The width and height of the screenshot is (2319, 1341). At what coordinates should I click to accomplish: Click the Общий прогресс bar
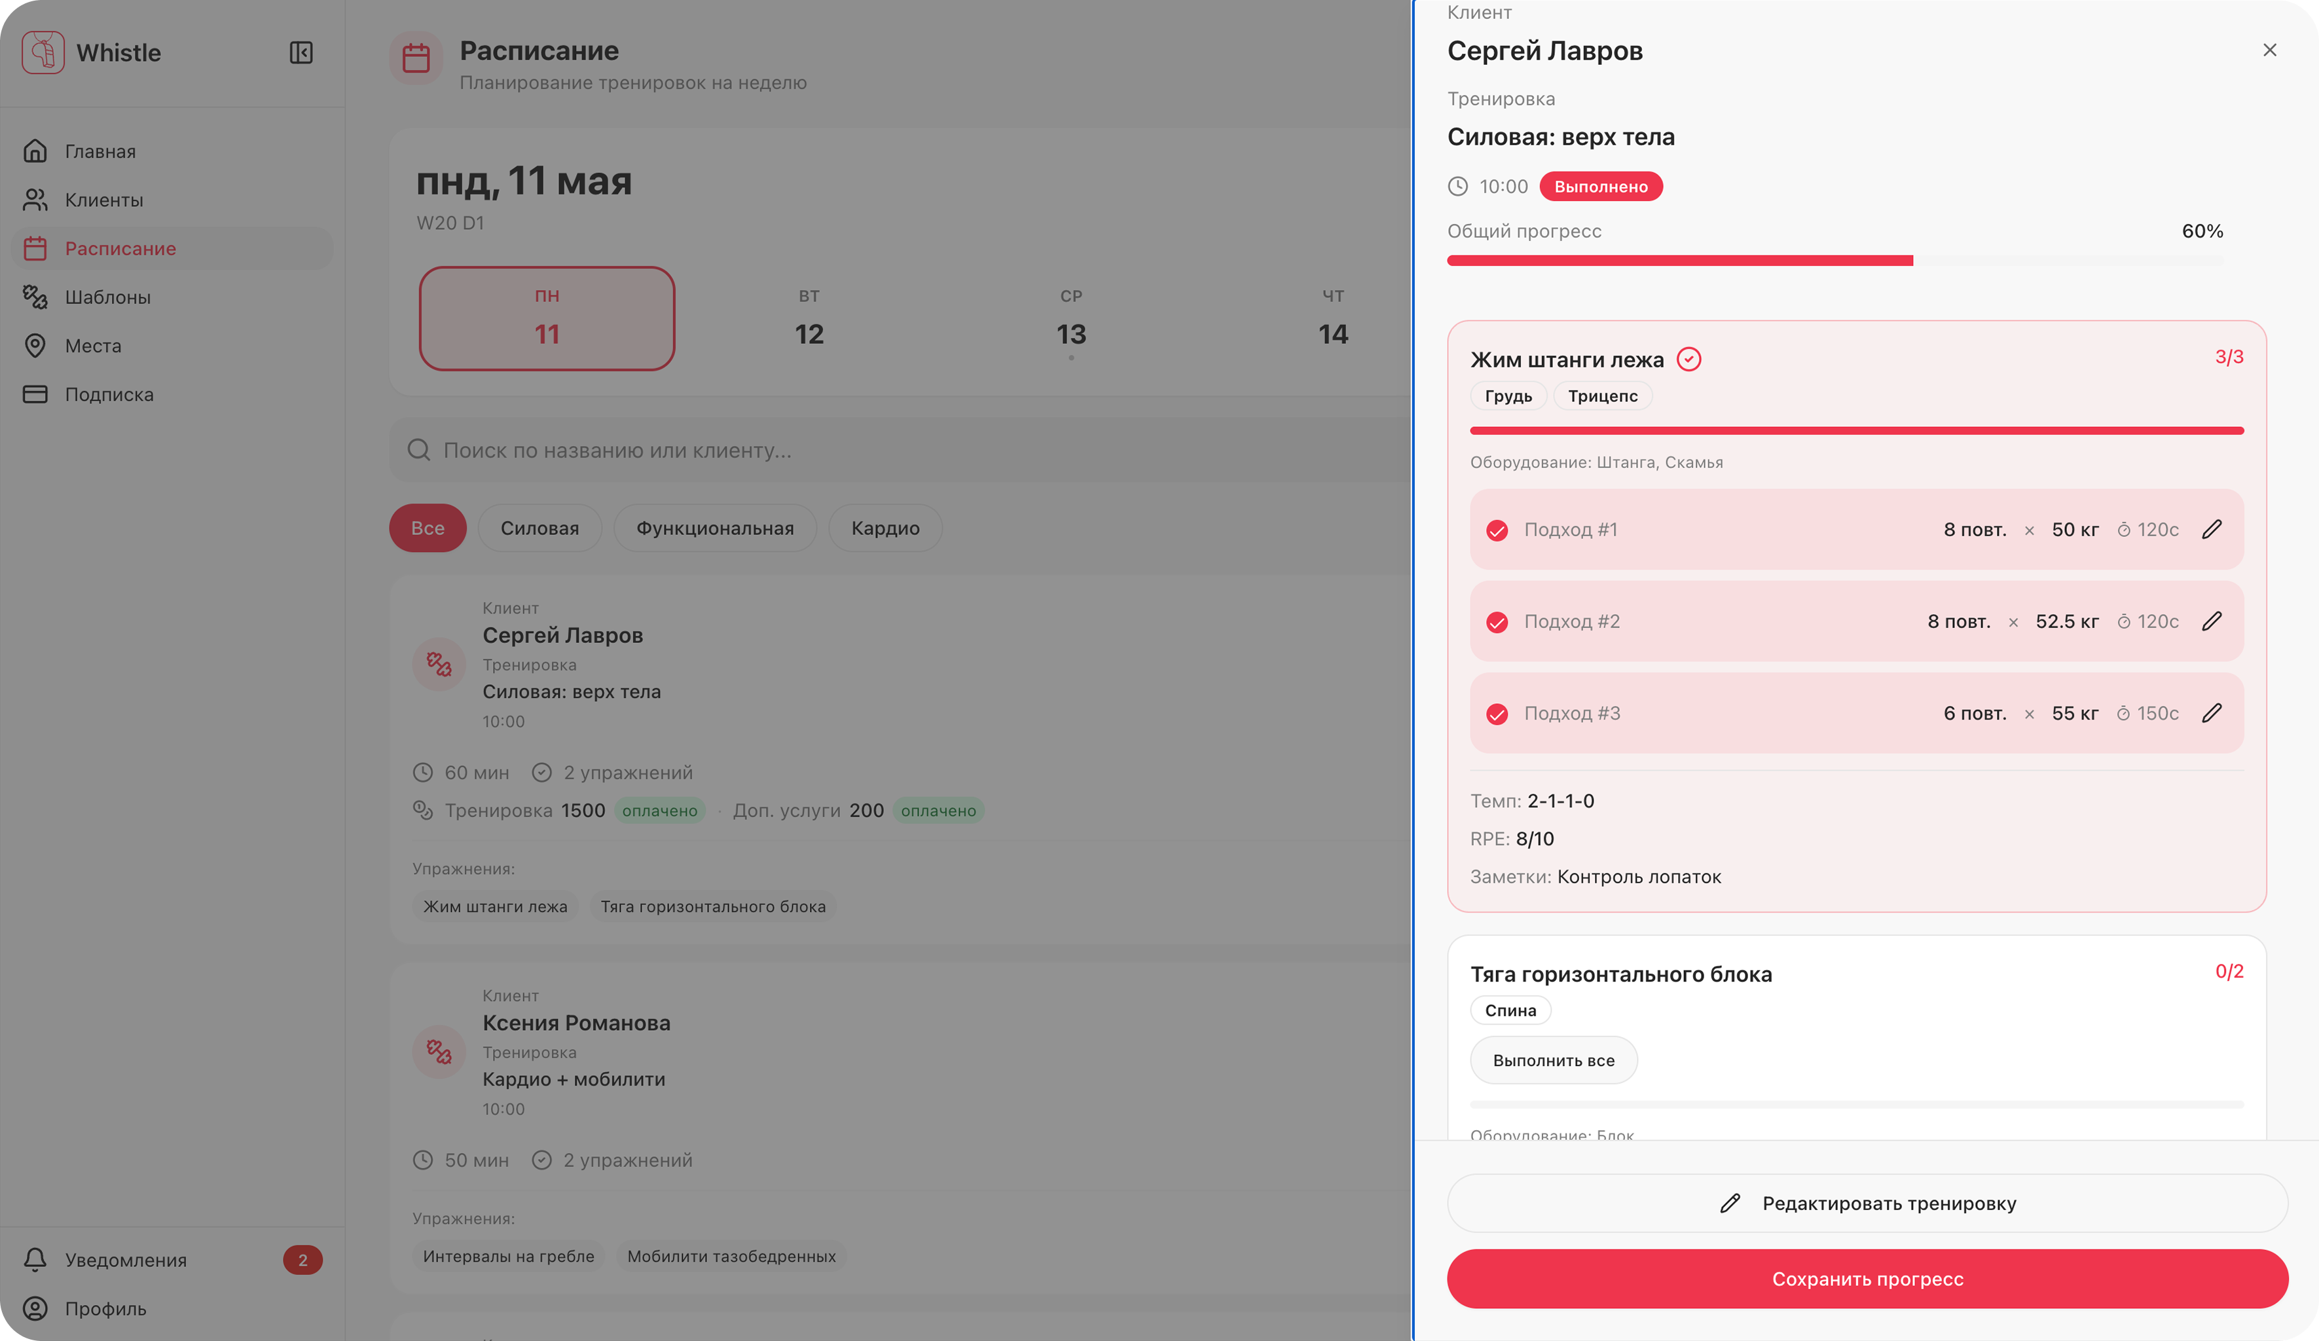[1835, 261]
